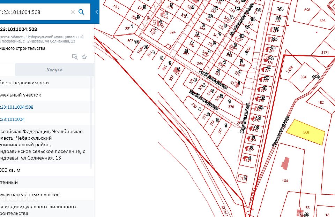Click the building icon on parcel 396
Screen dimensions: 335x217
(246, 158)
